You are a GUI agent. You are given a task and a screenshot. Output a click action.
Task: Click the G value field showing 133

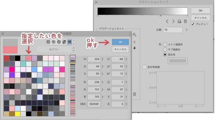tap(94, 90)
